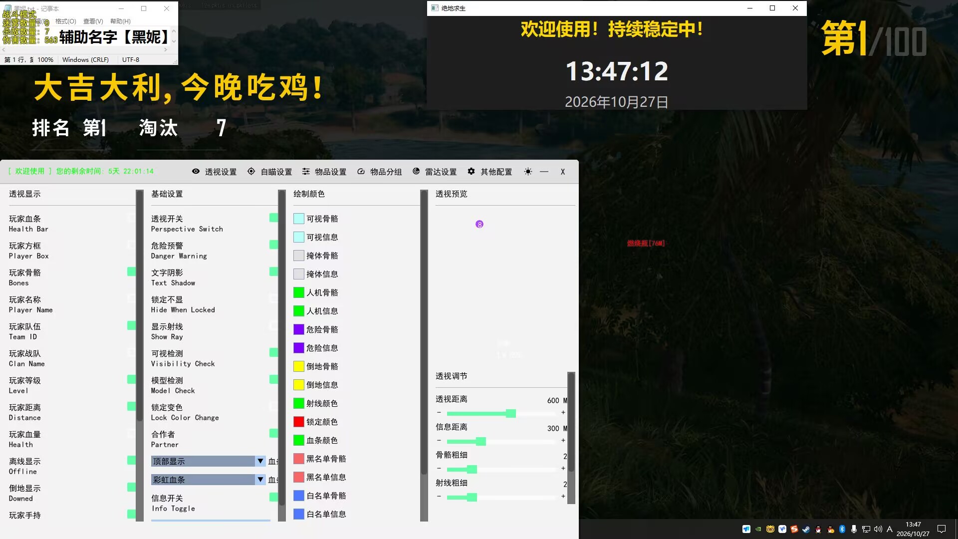The width and height of the screenshot is (958, 539).
Task: Open the Steam tray icon
Action: pos(806,529)
